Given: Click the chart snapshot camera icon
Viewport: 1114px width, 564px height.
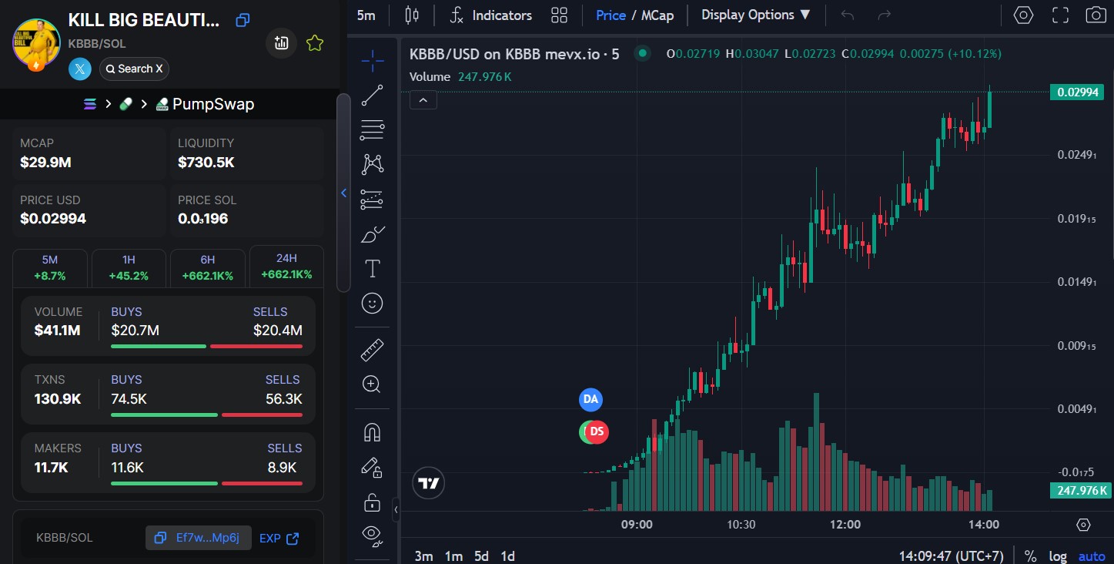Looking at the screenshot, I should tap(1095, 15).
